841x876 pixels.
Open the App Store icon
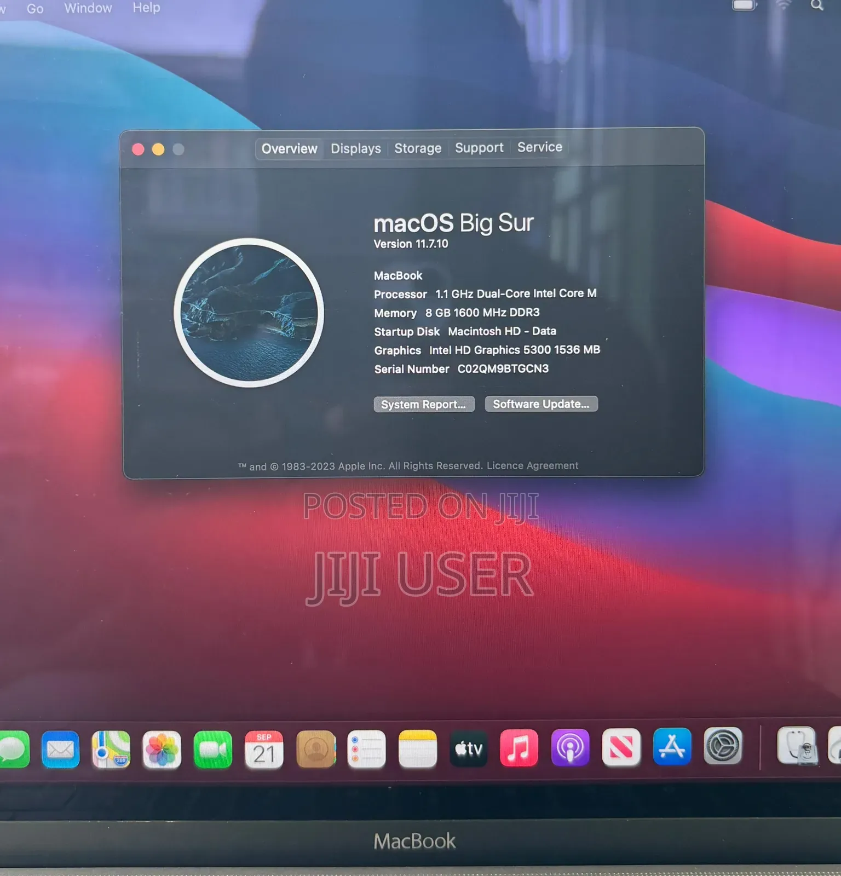[x=672, y=746]
